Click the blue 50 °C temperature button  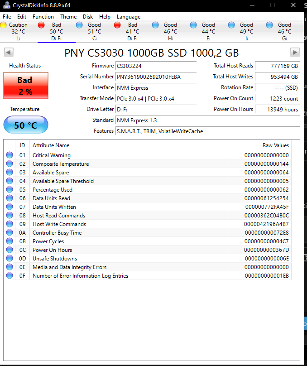pyautogui.click(x=26, y=125)
